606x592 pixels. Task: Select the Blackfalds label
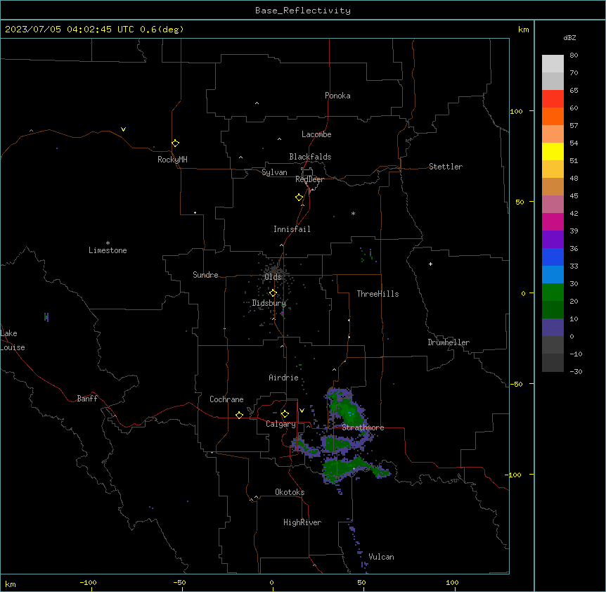point(310,157)
